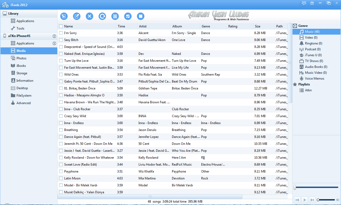Click the list view toolbar icon
Viewport: 341px width, 205px height.
(x=115, y=16)
